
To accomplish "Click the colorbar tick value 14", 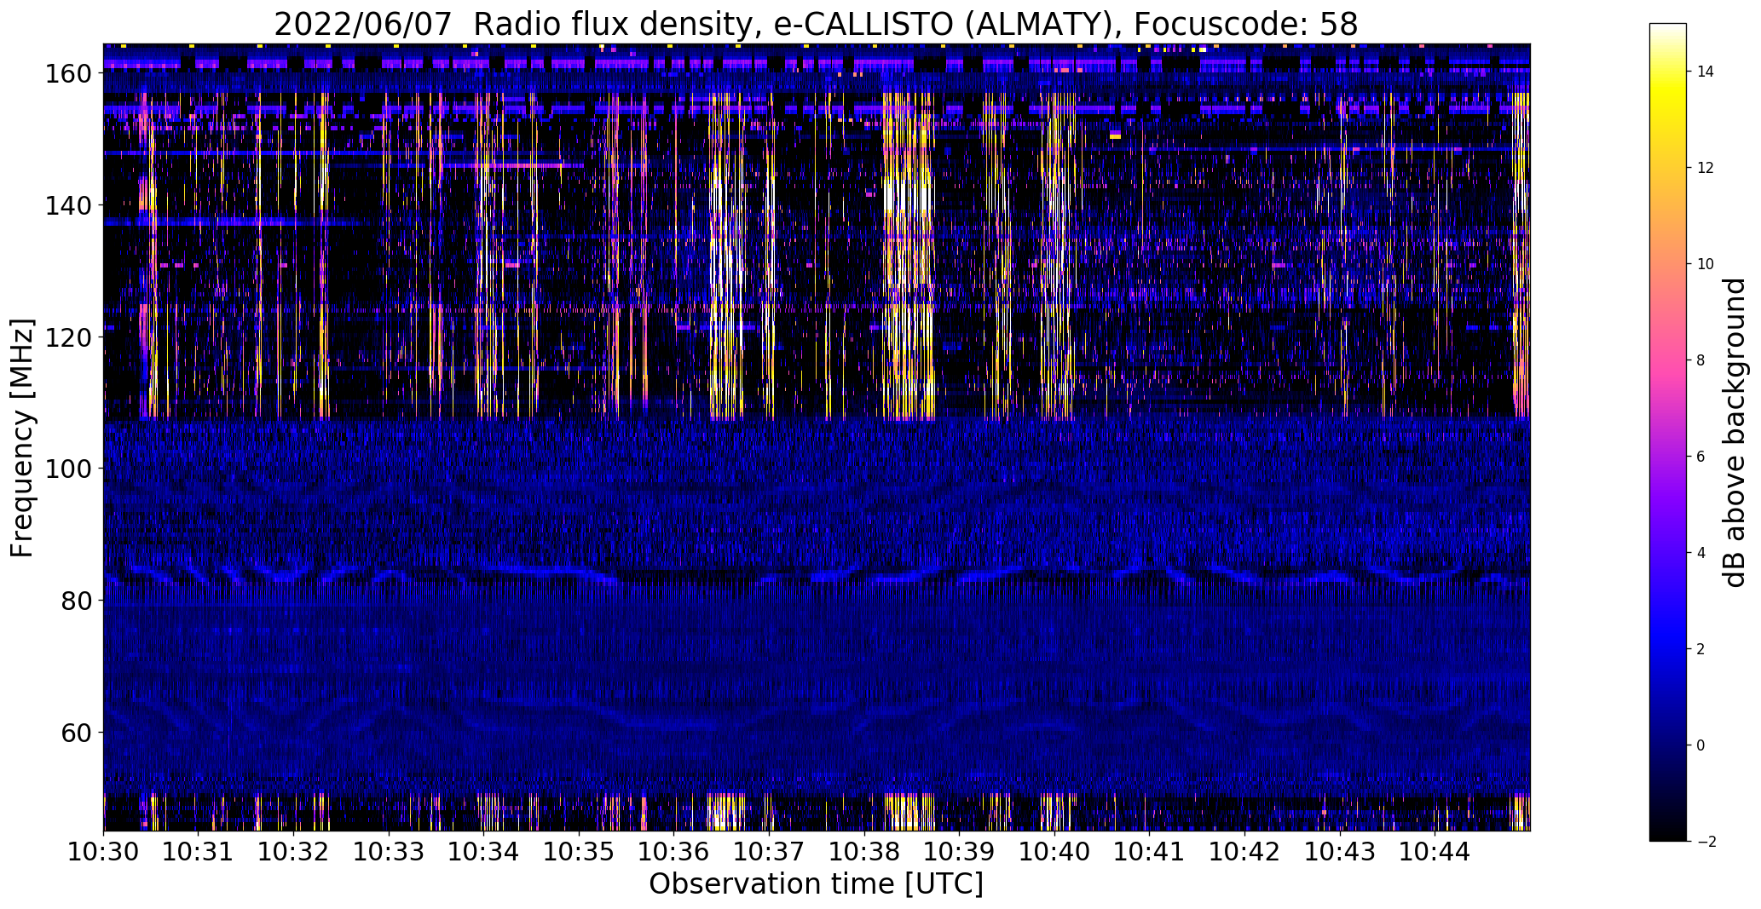I will (1706, 72).
